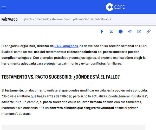This screenshot has height=130, width=156.
Task: Open the hamburger navigation menu
Action: pos(4,7)
